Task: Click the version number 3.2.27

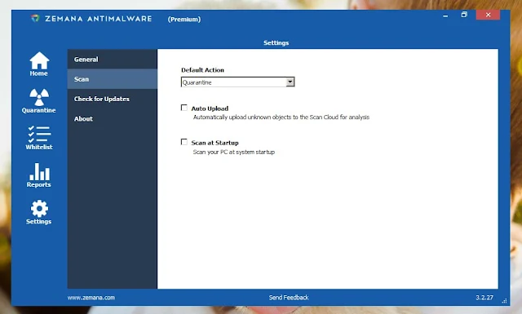Action: 484,298
